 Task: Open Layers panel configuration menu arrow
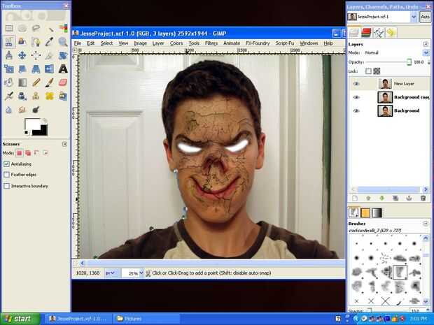(426, 44)
